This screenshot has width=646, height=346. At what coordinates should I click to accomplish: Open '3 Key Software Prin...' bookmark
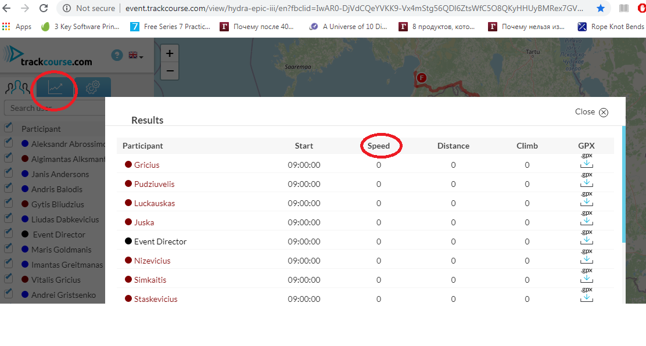[80, 26]
